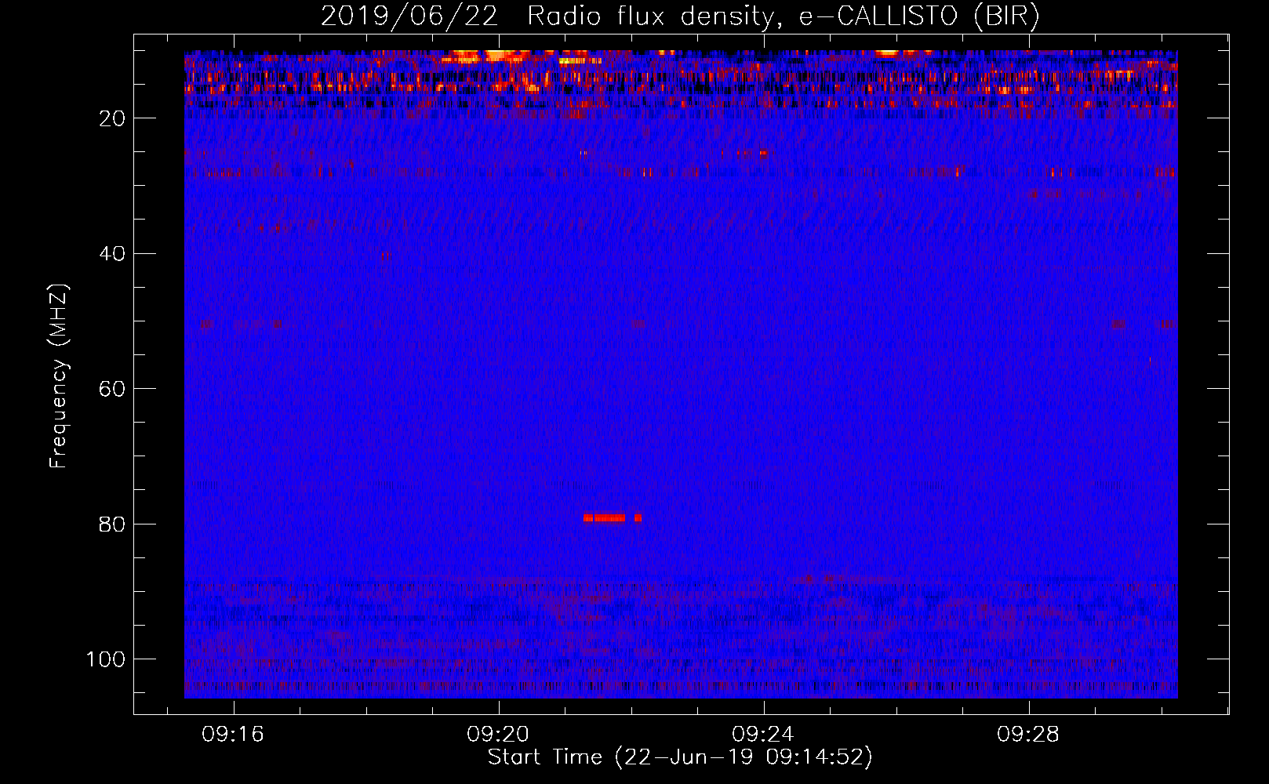Click the 'Start Time (22-Jun-19 09:14:52)' label
This screenshot has height=784, width=1269.
pyautogui.click(x=680, y=757)
